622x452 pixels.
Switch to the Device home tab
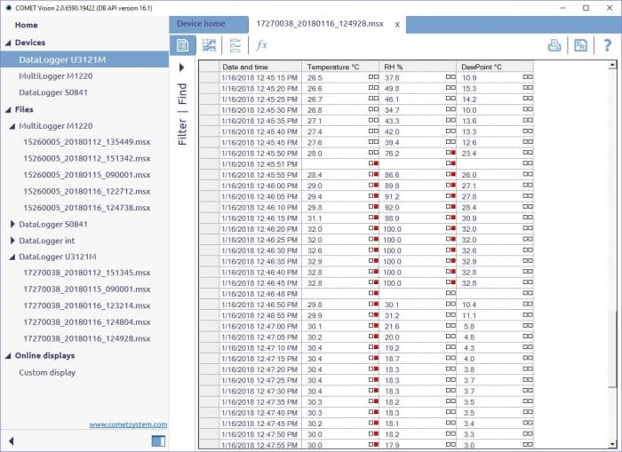pyautogui.click(x=201, y=23)
